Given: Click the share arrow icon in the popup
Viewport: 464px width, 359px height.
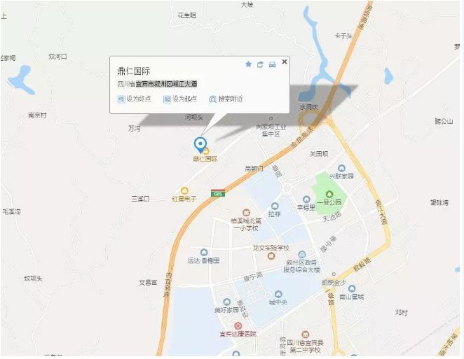Looking at the screenshot, I should pos(260,64).
